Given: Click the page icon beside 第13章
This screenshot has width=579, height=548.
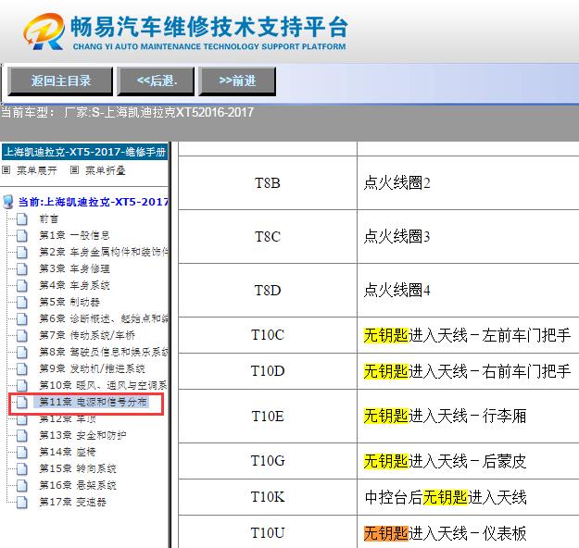Looking at the screenshot, I should pos(22,435).
